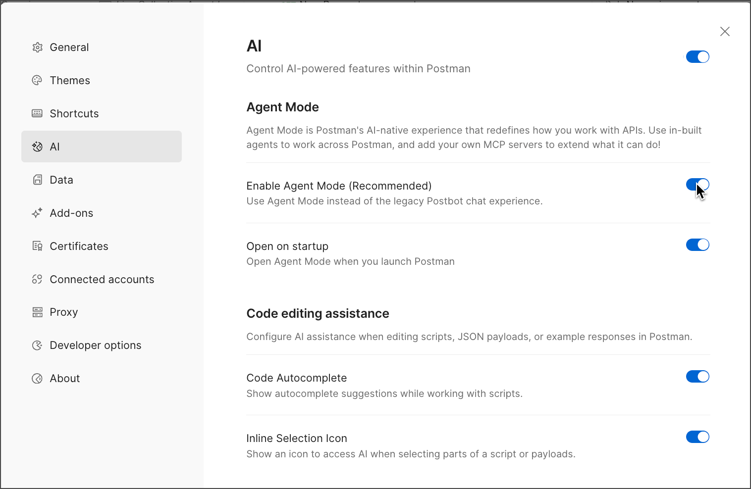Toggle the Inline Selection Icon setting

point(697,437)
